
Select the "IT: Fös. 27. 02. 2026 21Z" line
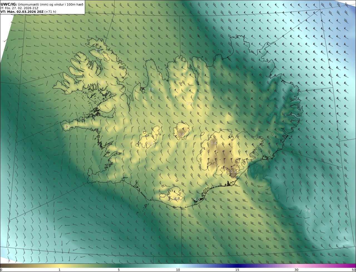pyautogui.click(x=19, y=8)
